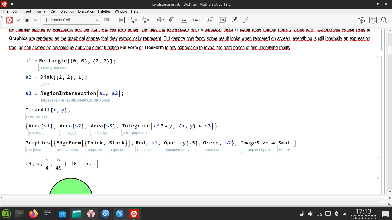
Task: Open the documentation center icon
Action: coord(373,20)
